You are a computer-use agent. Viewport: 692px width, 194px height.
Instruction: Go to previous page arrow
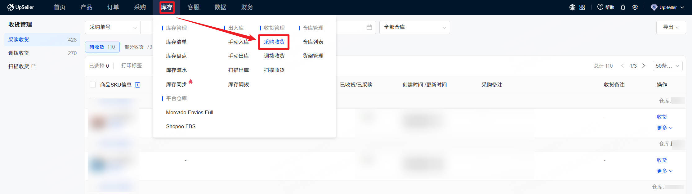point(623,65)
